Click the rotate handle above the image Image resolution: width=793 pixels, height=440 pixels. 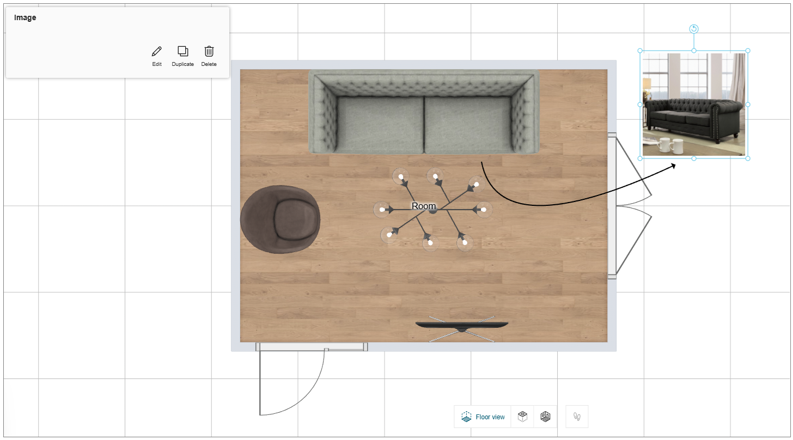[x=694, y=29]
